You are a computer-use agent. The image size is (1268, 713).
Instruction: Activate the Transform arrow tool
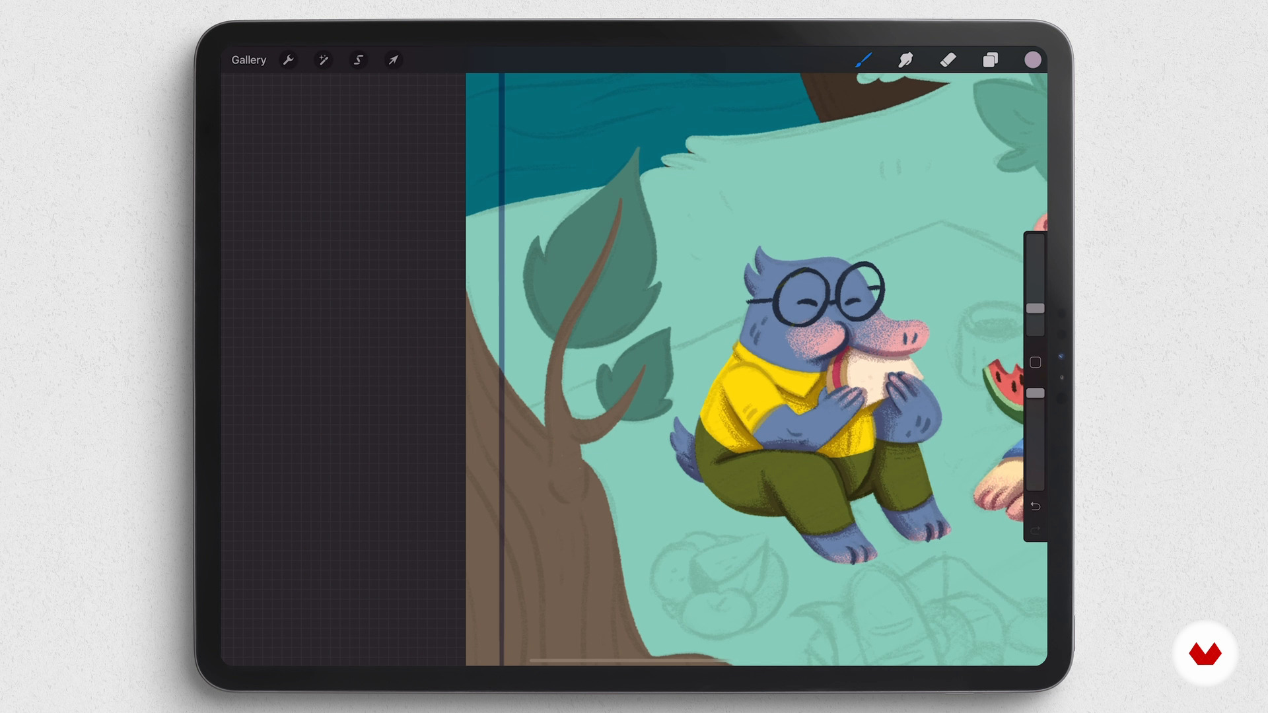393,60
